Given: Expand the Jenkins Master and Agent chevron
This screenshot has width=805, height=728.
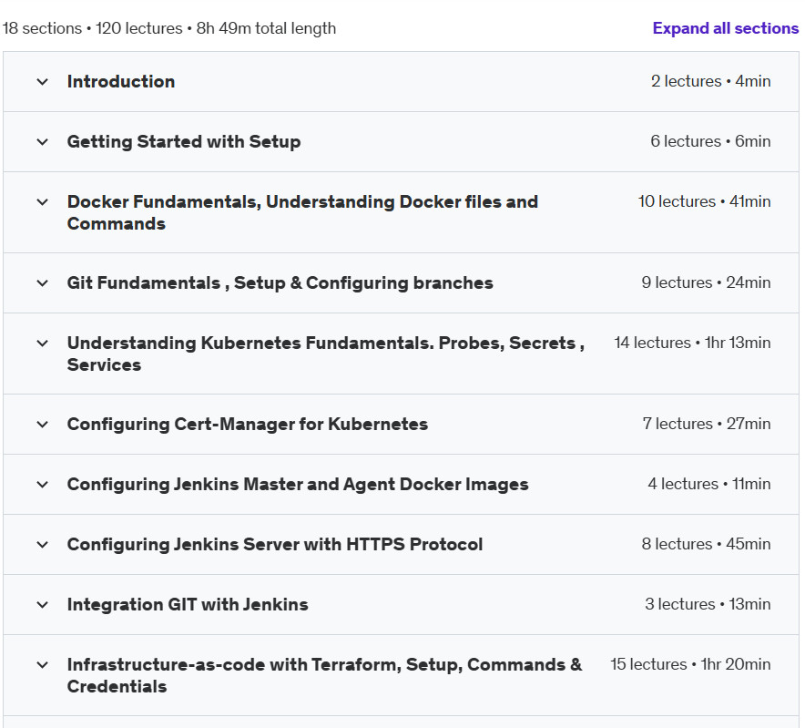Looking at the screenshot, I should click(x=43, y=485).
